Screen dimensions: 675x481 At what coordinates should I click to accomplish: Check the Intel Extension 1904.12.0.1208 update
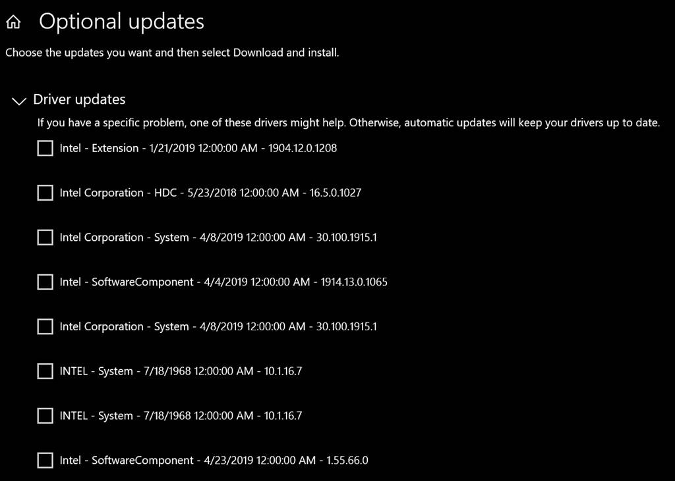(x=45, y=148)
